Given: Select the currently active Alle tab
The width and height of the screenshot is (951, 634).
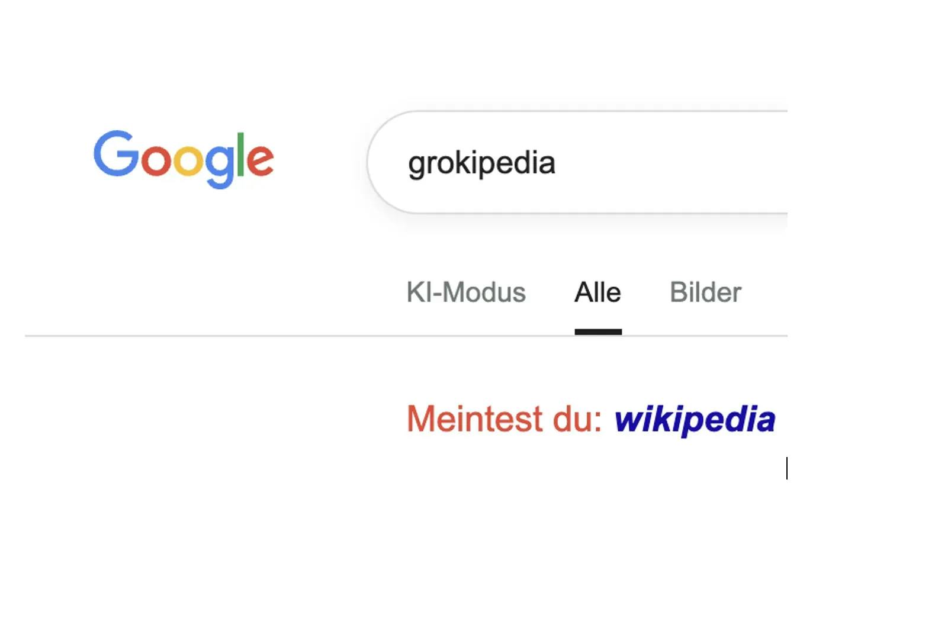Looking at the screenshot, I should pyautogui.click(x=597, y=291).
